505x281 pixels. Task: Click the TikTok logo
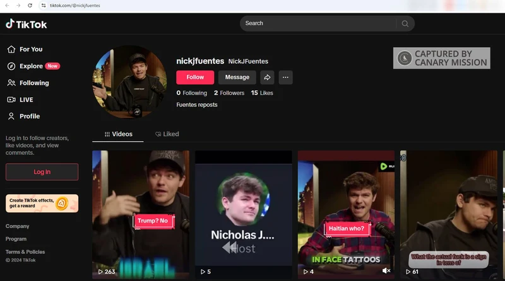27,24
